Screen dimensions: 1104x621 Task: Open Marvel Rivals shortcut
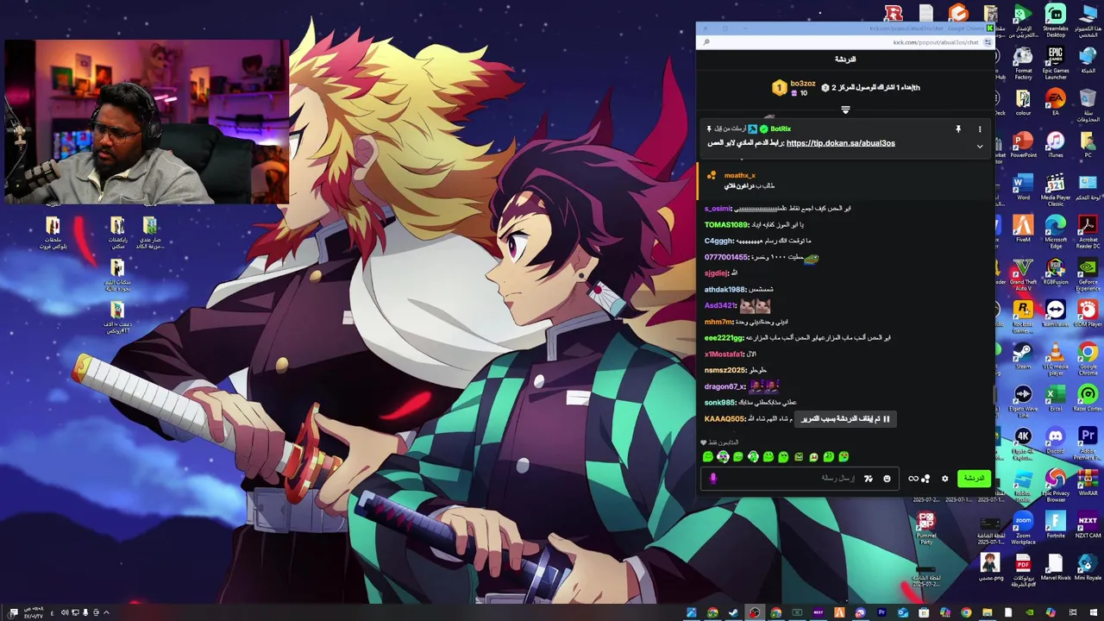coord(1056,567)
